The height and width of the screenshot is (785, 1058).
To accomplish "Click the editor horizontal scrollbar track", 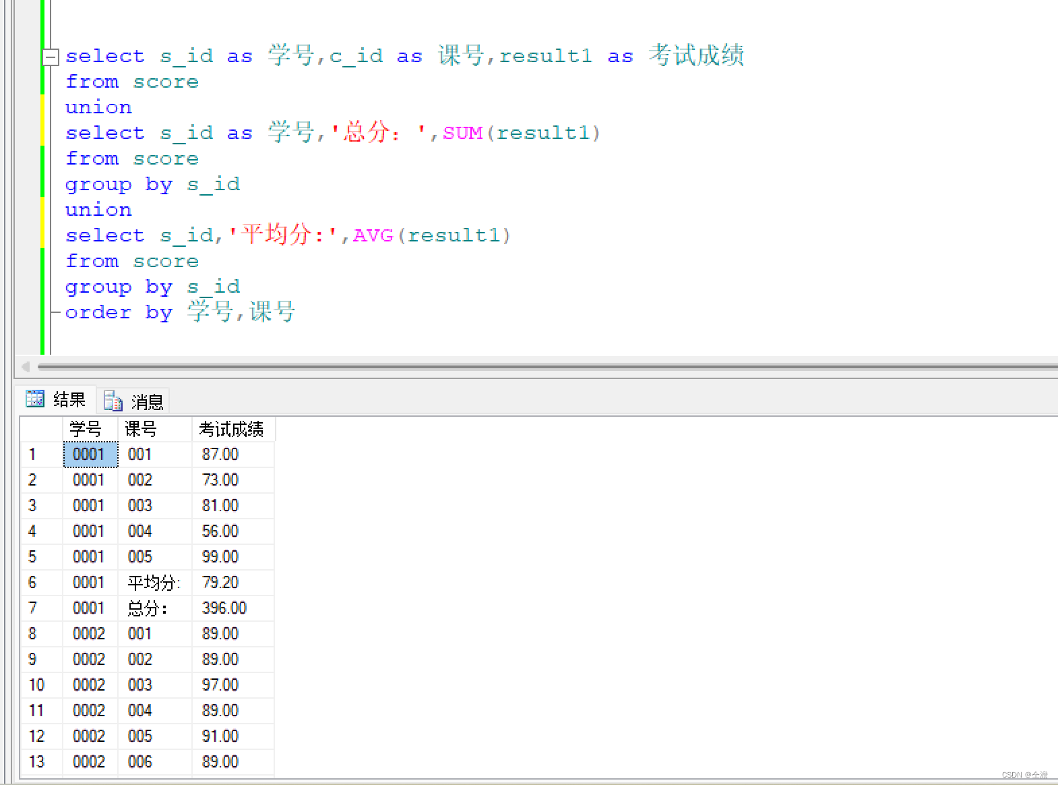I will [x=547, y=367].
